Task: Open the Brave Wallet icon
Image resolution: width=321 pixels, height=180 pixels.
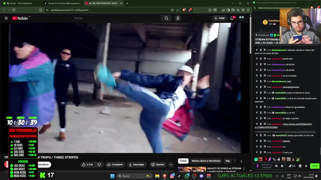Action: tap(233, 10)
